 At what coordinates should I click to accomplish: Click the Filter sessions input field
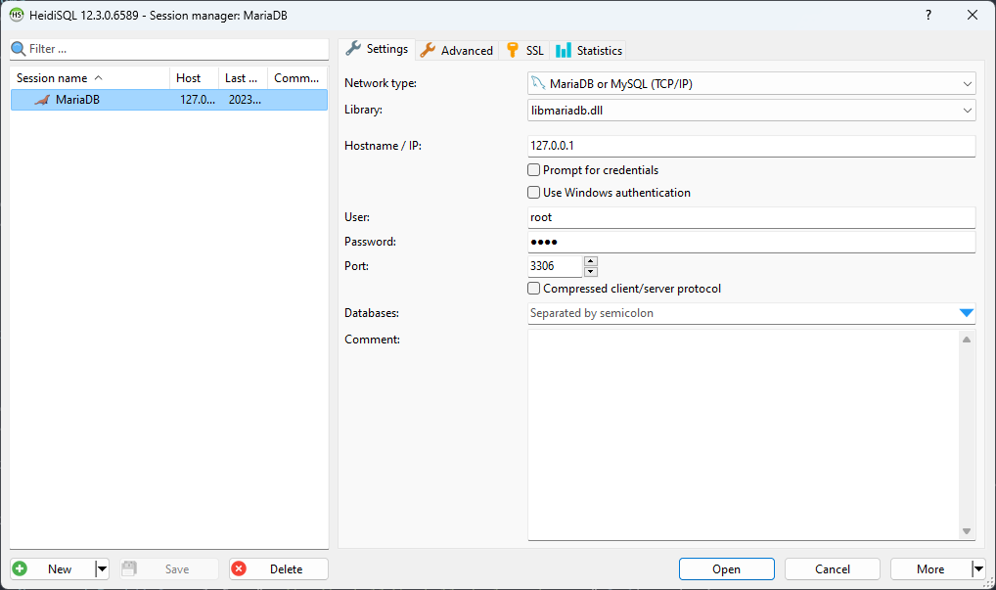click(x=169, y=49)
